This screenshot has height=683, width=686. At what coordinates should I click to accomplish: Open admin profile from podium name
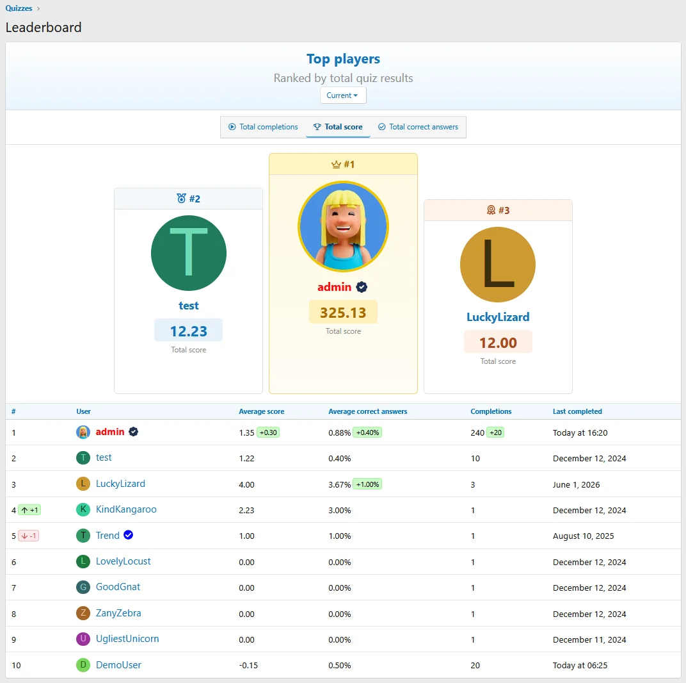pos(334,287)
